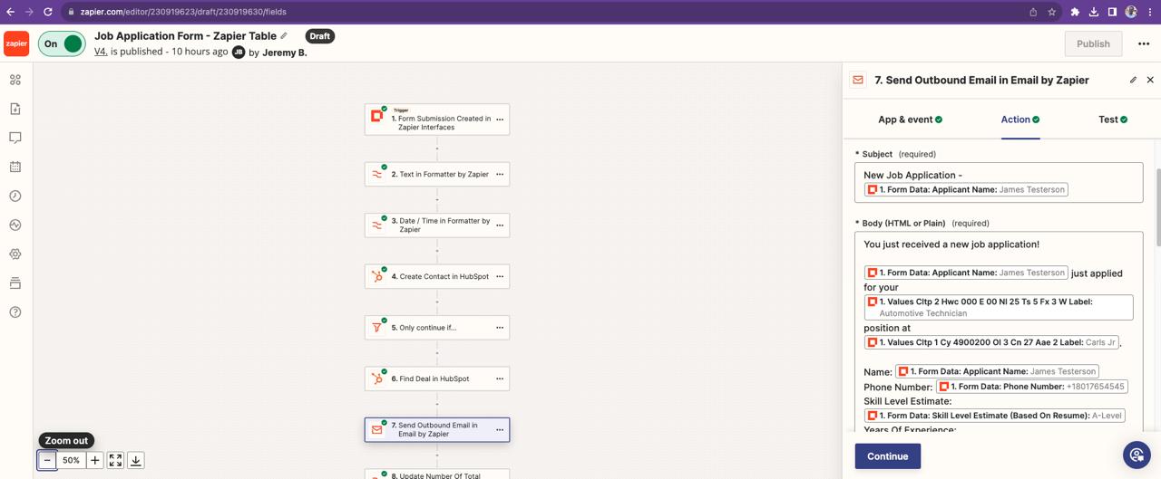Click the 50% zoom level field
Screen dimensions: 1161x479
point(71,460)
